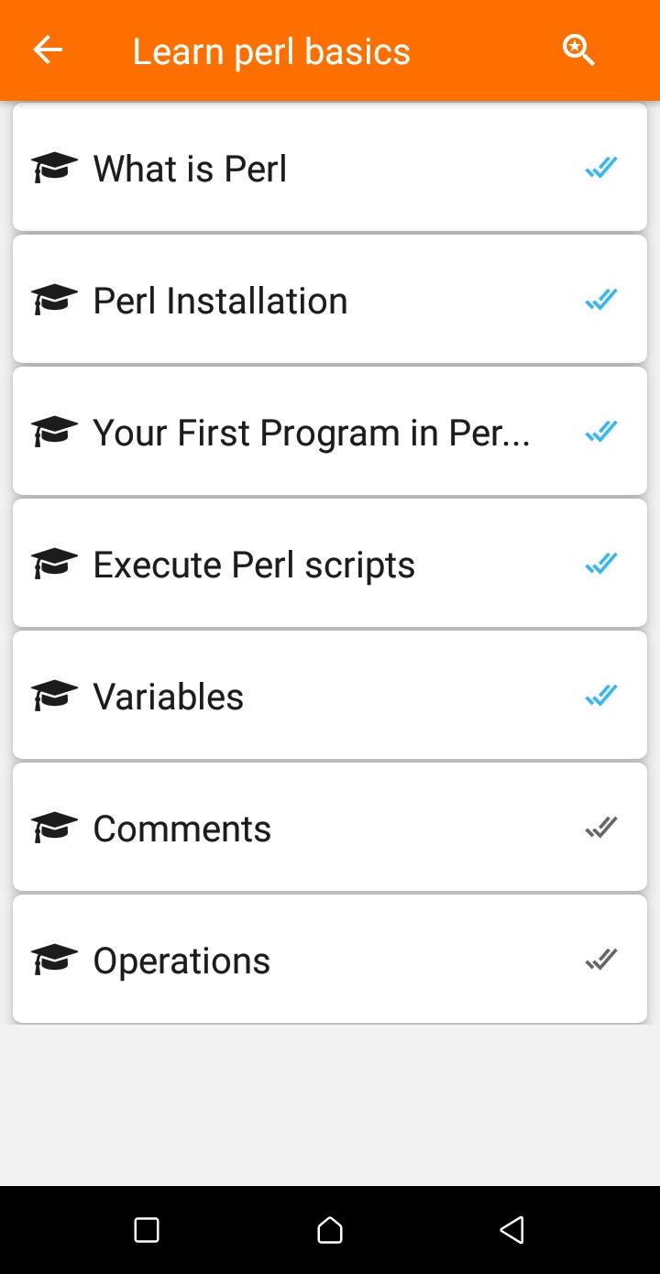Click graduation cap beside Execute Perl scripts
Screen dimensions: 660x1274
[54, 564]
